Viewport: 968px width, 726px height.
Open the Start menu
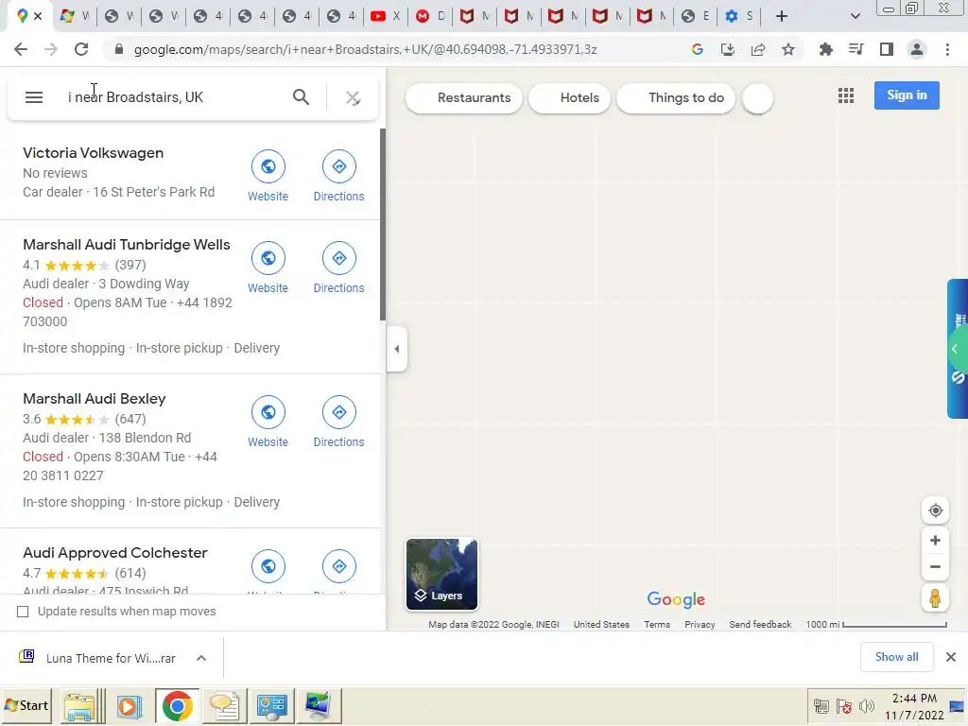point(26,705)
